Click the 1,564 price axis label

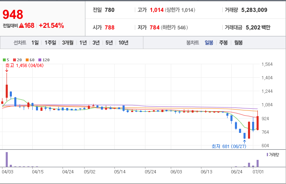(267, 64)
